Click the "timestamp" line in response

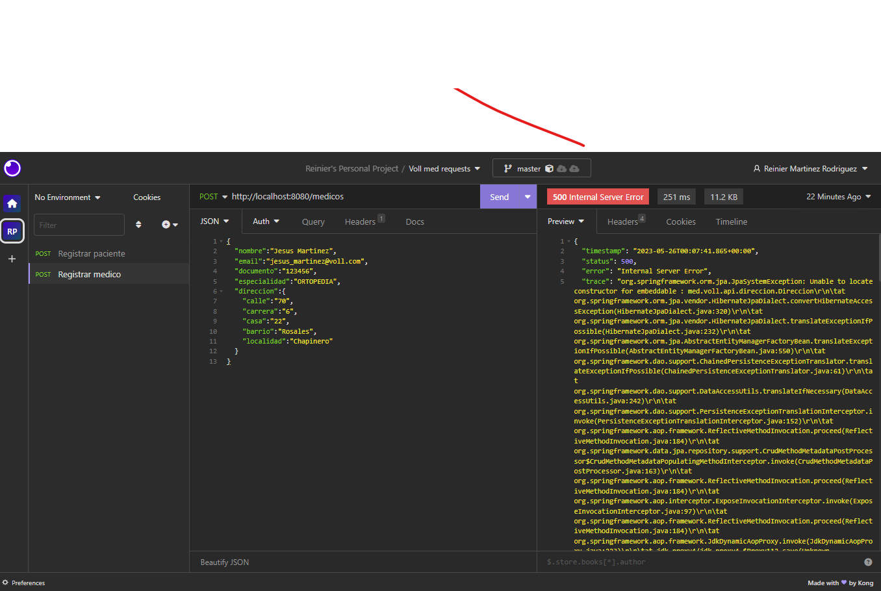coord(670,251)
